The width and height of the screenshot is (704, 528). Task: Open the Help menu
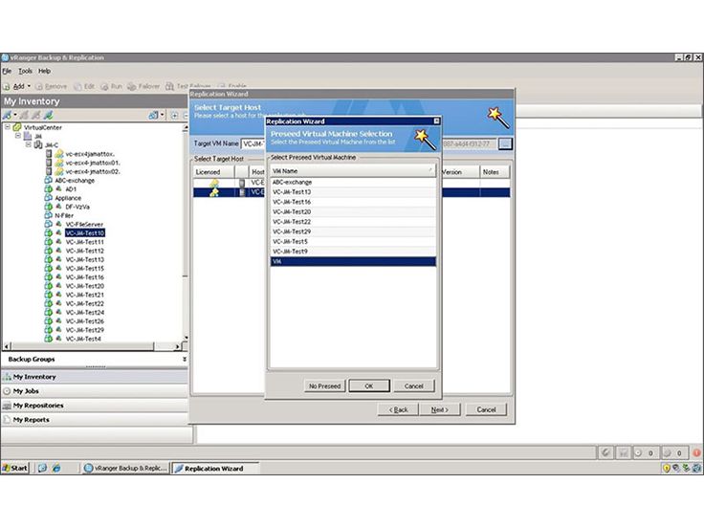(44, 71)
